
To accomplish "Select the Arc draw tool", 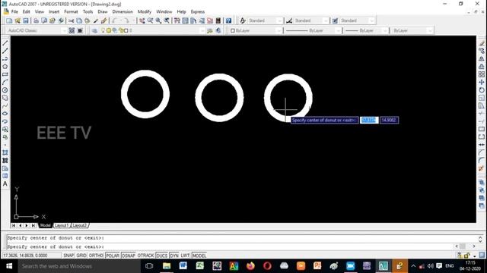I will click(5, 83).
